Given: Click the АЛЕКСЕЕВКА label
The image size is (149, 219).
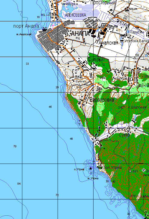Looking at the screenshot, I should pyautogui.click(x=75, y=15).
